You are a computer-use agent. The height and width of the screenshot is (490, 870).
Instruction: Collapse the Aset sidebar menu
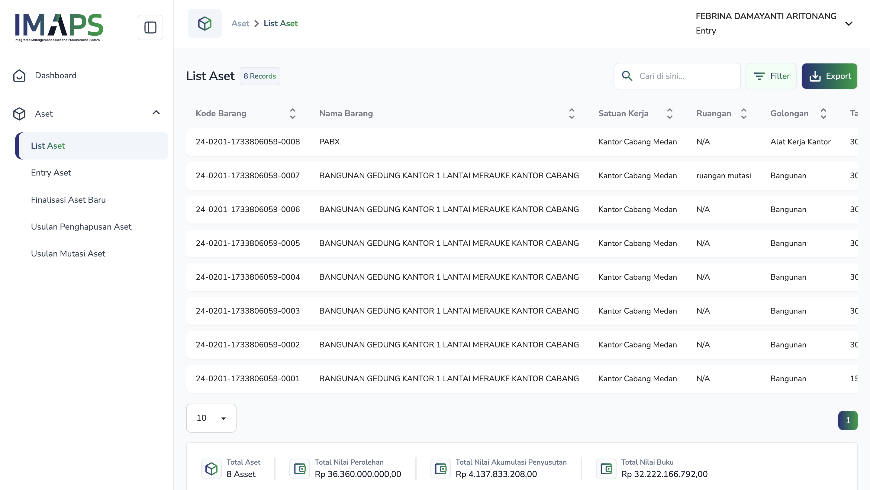156,113
